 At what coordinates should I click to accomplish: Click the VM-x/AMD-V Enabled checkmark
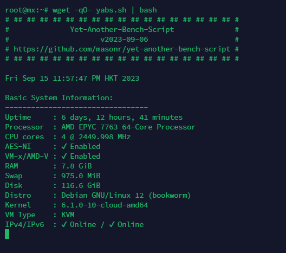pos(64,157)
